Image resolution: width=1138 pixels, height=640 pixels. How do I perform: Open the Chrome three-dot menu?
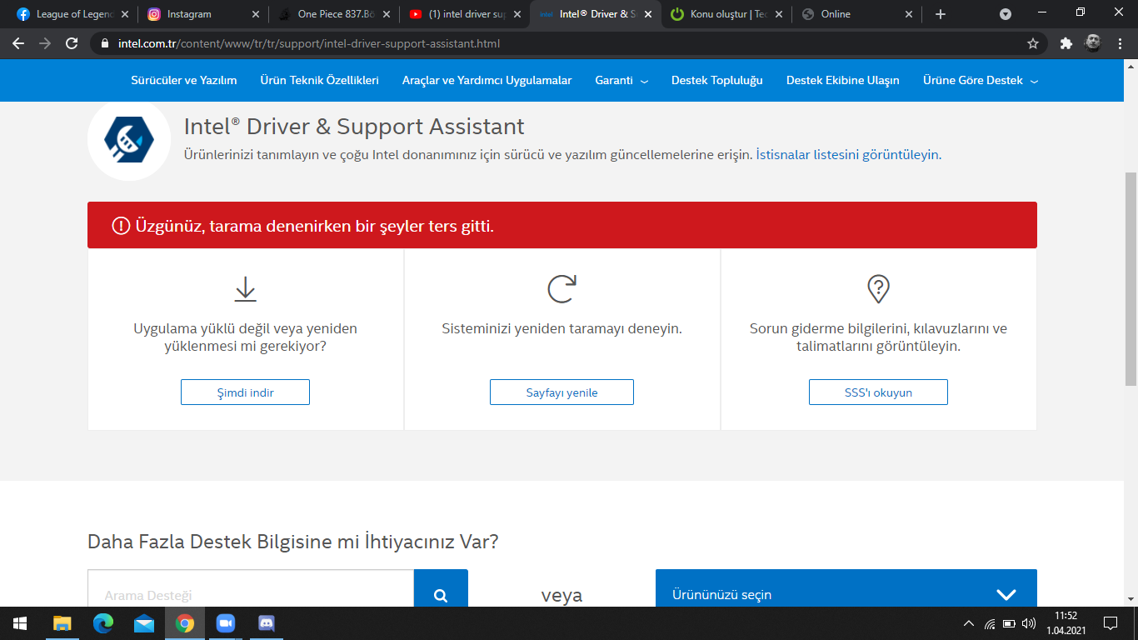point(1120,43)
